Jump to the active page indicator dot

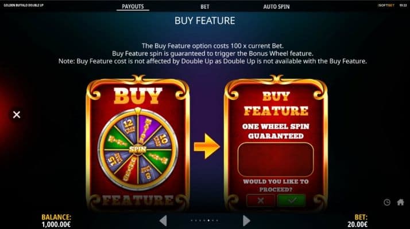pos(208,220)
